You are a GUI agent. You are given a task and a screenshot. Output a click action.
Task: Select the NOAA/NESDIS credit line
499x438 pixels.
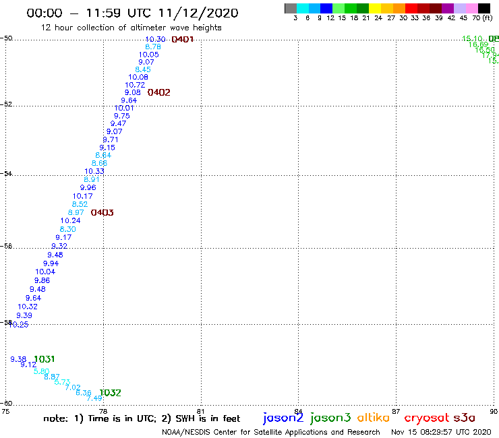click(271, 433)
